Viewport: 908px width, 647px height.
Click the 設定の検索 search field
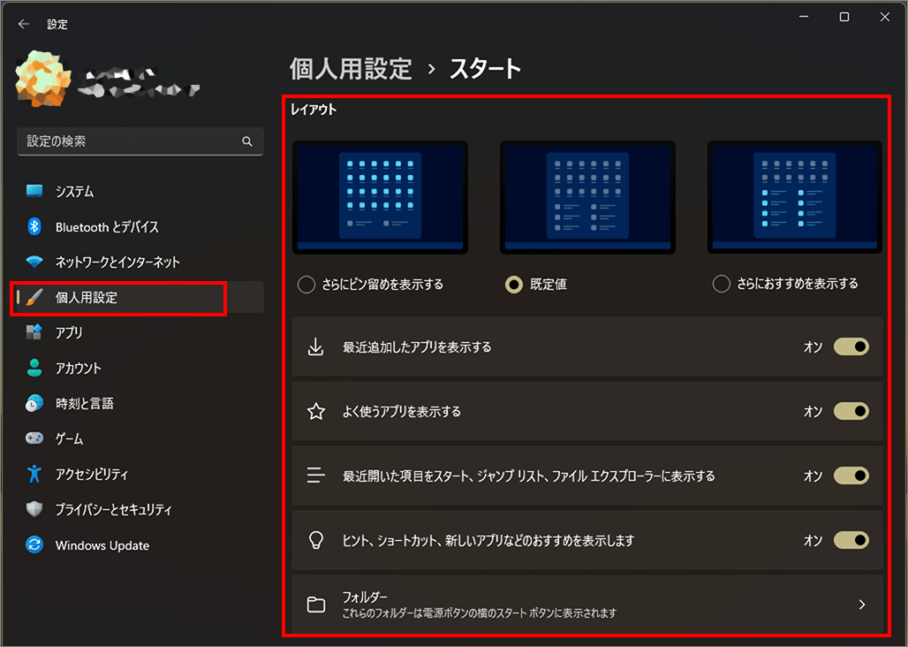click(140, 141)
